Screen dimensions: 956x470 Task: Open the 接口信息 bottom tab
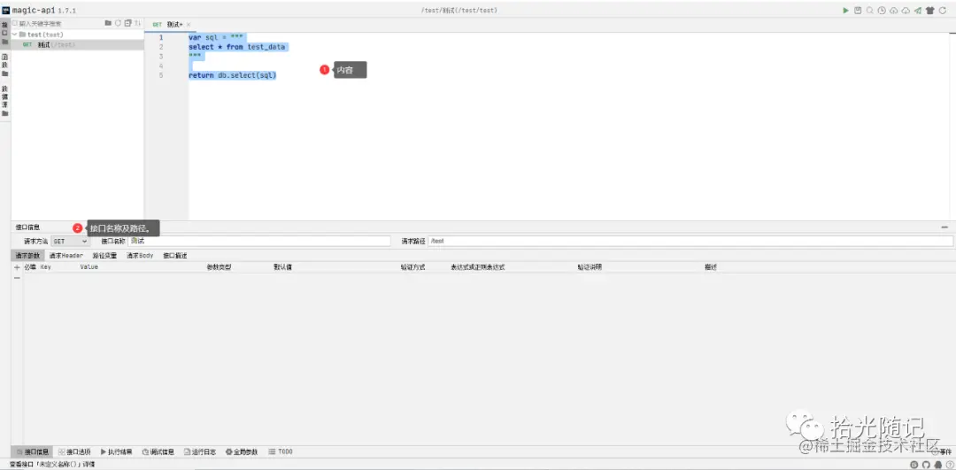[x=33, y=451]
